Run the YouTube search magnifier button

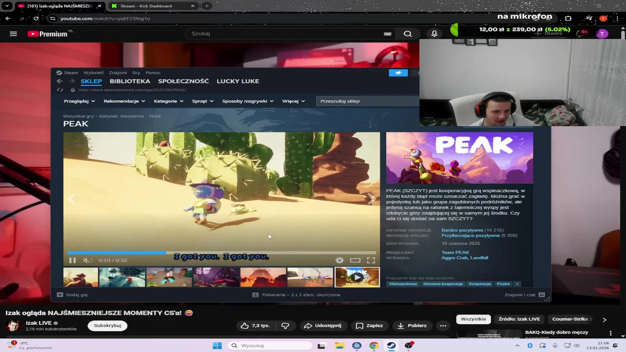(x=407, y=34)
